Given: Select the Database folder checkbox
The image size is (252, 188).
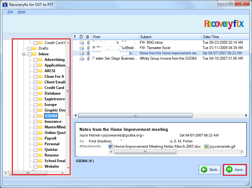Looking at the screenshot, I should [35, 94].
